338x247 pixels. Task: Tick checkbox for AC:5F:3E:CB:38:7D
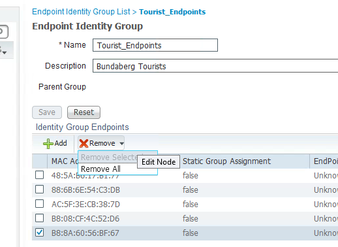tap(39, 204)
